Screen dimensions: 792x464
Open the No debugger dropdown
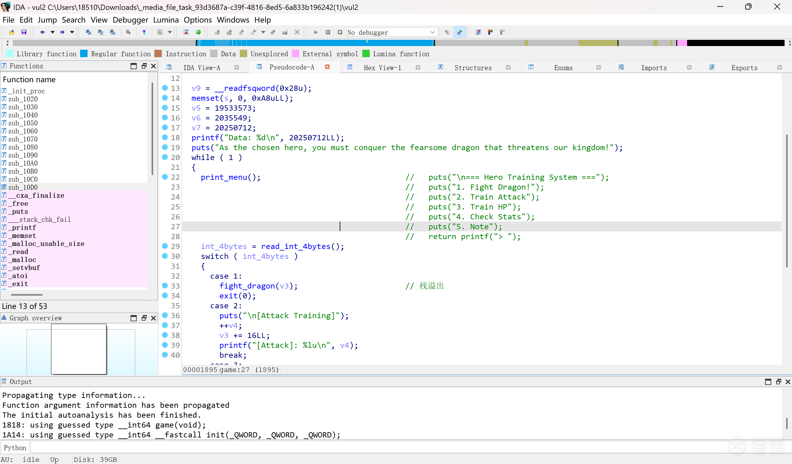click(432, 32)
